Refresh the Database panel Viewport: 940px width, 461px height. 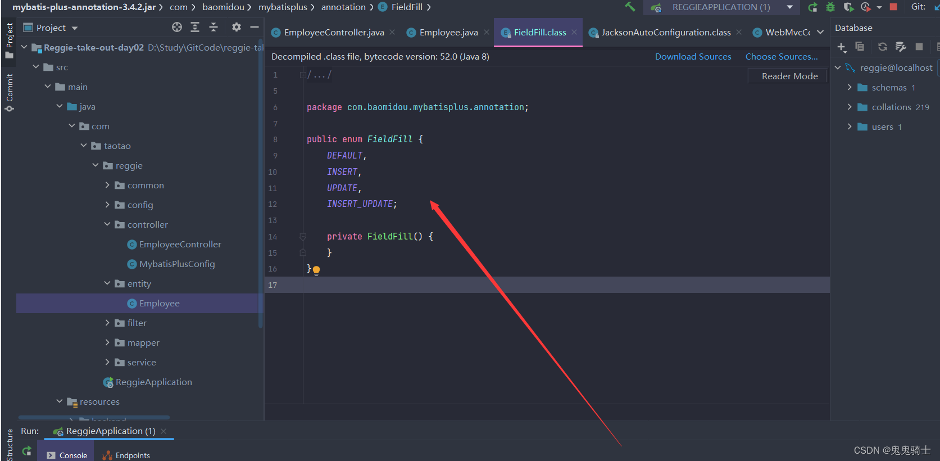(883, 47)
